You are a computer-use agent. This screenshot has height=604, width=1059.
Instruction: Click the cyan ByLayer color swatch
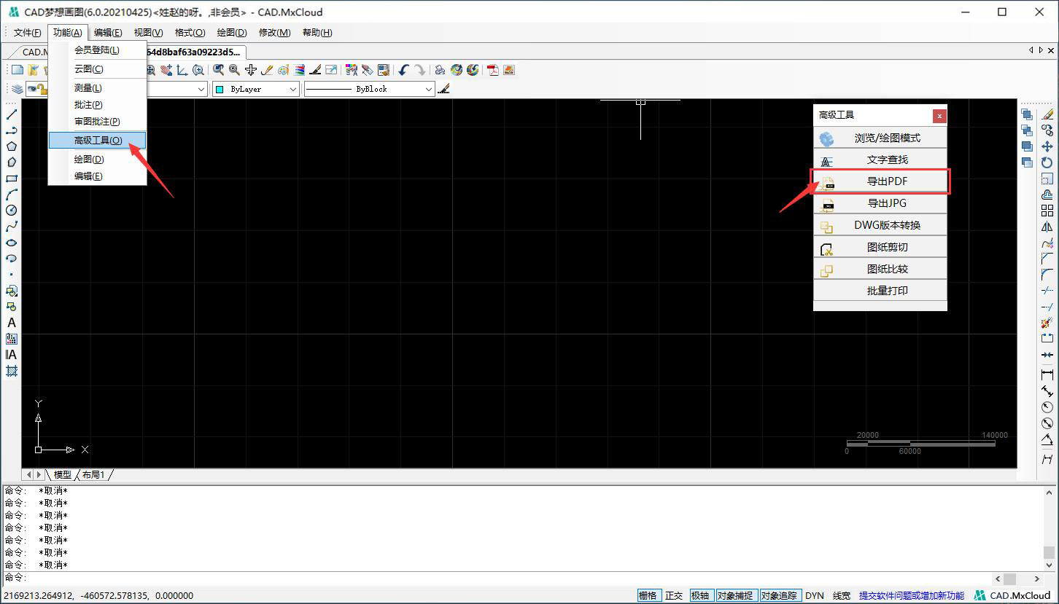[x=220, y=89]
